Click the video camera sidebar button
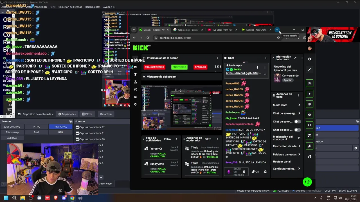Image resolution: width=360 pixels, height=202 pixels. pos(309,136)
